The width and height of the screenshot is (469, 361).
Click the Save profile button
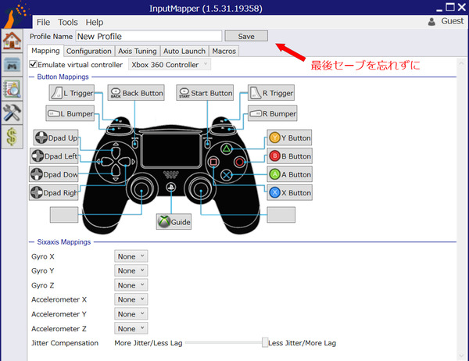246,36
